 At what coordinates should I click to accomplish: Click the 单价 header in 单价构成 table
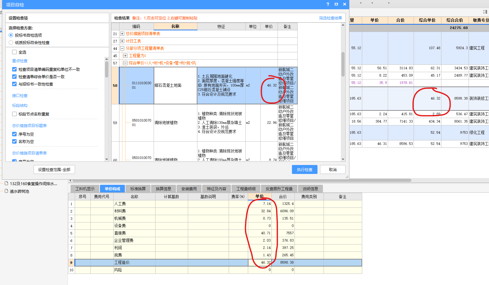tap(259, 197)
